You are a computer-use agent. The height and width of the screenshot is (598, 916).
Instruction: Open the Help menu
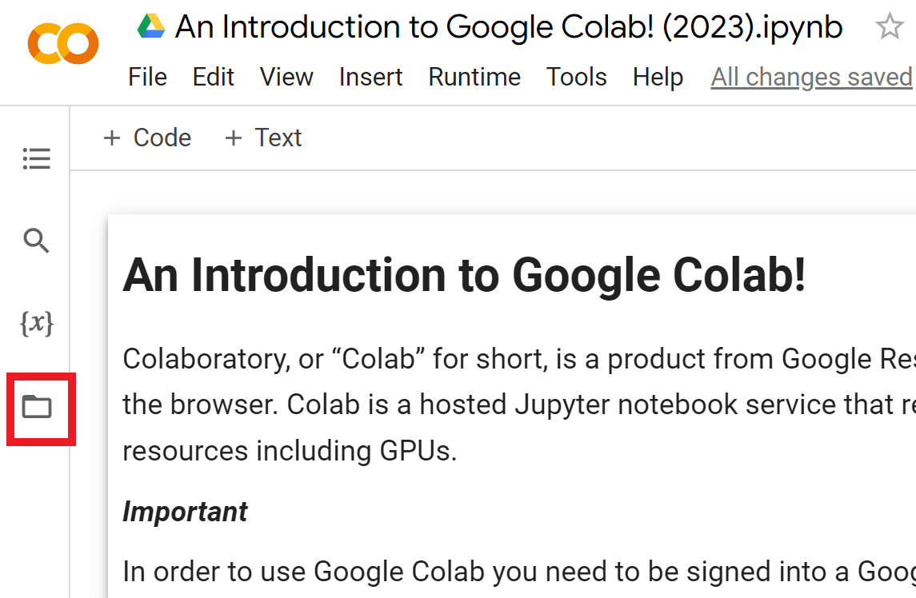click(658, 78)
